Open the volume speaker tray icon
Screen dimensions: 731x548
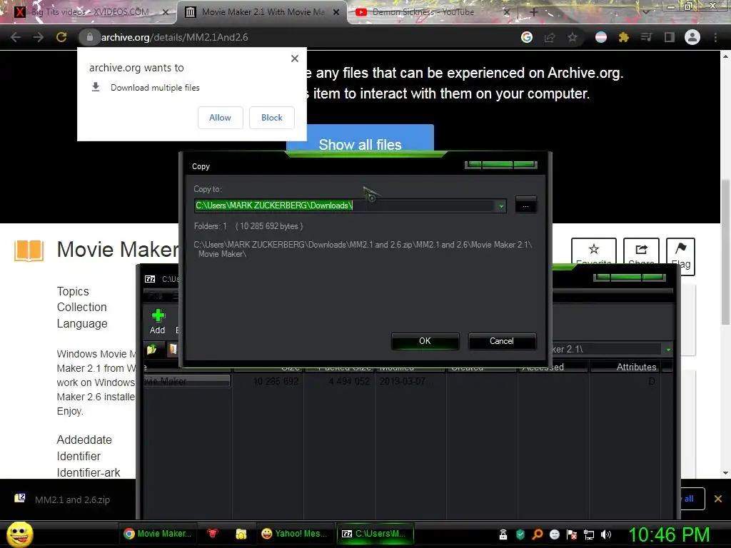[x=606, y=534]
